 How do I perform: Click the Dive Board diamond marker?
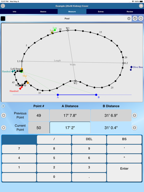point(131,67)
